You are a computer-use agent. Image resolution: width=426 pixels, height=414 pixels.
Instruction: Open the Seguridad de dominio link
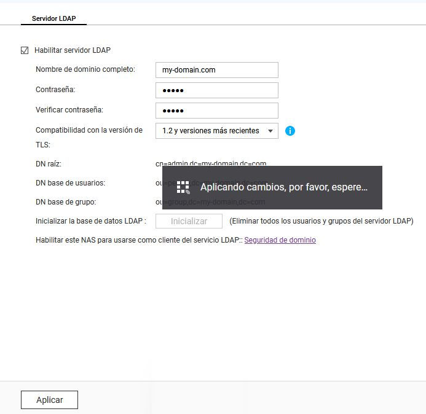pos(280,240)
